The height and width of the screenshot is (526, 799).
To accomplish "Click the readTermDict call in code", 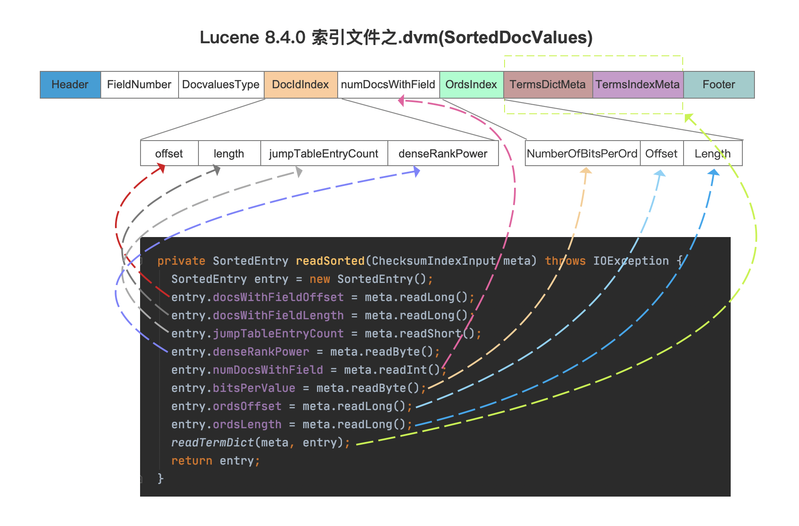I will click(212, 443).
